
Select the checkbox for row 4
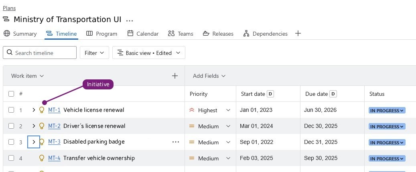point(11,158)
